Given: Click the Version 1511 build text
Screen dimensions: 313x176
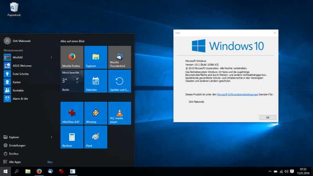Looking at the screenshot, I should point(202,65).
